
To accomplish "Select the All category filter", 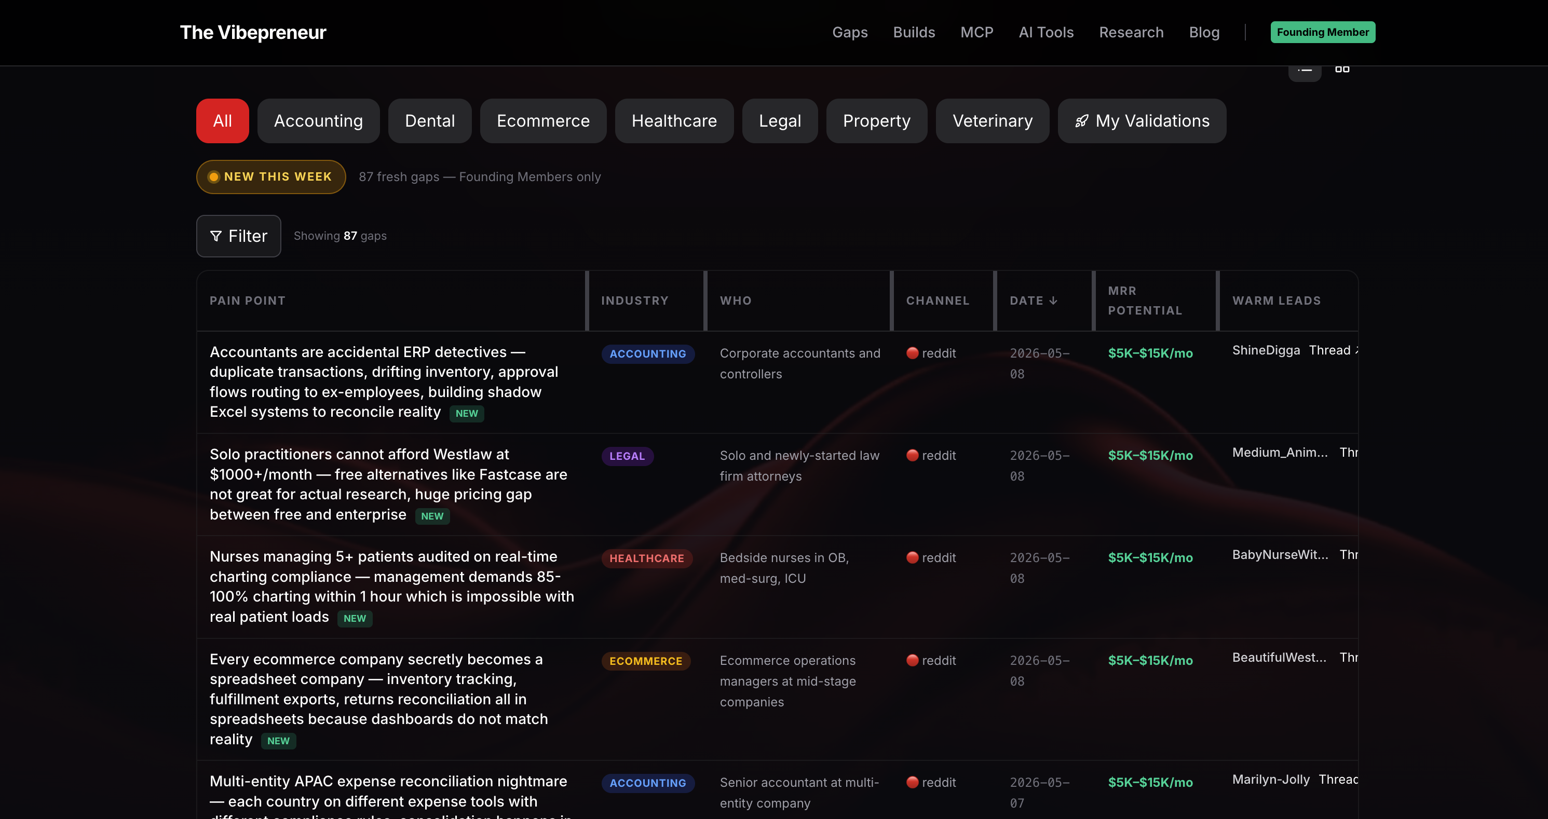I will tap(222, 121).
